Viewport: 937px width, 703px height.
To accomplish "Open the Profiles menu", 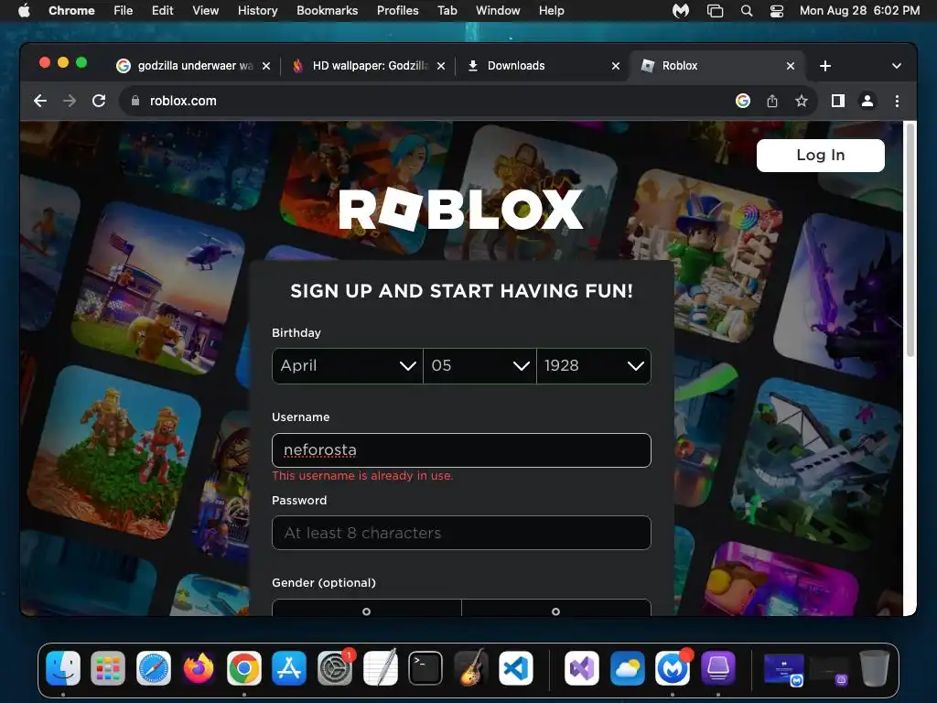I will (397, 11).
